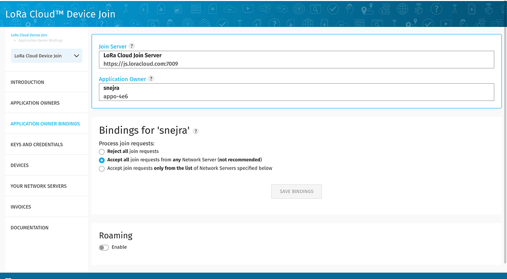Go to Application Owners section

35,103
